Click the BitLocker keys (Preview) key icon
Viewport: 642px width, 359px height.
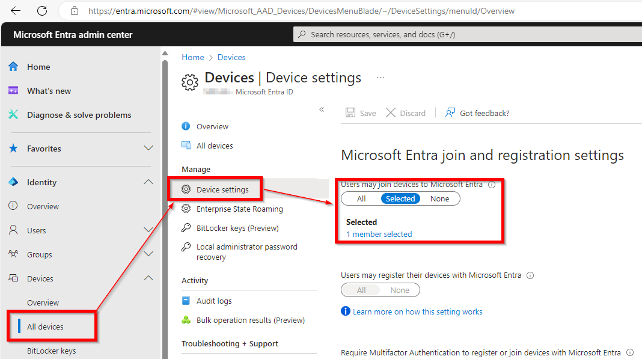pos(186,228)
